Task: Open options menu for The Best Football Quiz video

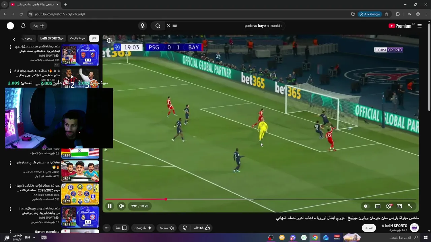Action: pyautogui.click(x=11, y=186)
